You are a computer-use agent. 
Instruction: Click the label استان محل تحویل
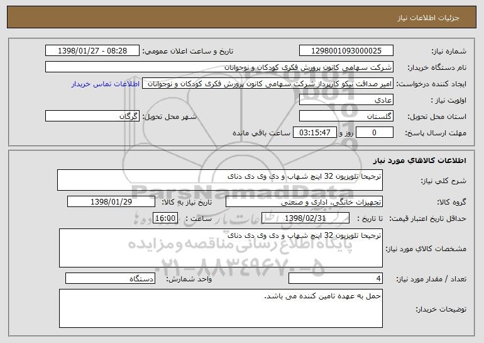coord(437,116)
